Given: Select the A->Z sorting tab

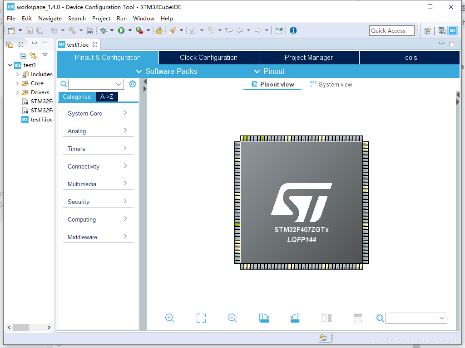Looking at the screenshot, I should pos(107,97).
